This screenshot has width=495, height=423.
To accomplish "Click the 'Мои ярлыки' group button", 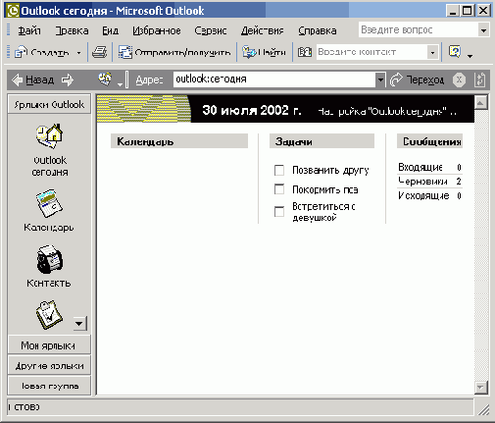I will [49, 345].
